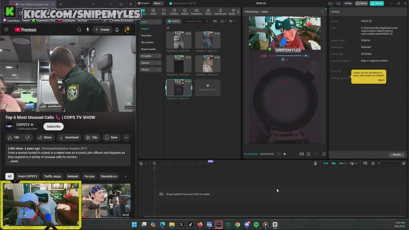409x230 pixels.
Task: Open Discord from the taskbar
Action: click(247, 225)
